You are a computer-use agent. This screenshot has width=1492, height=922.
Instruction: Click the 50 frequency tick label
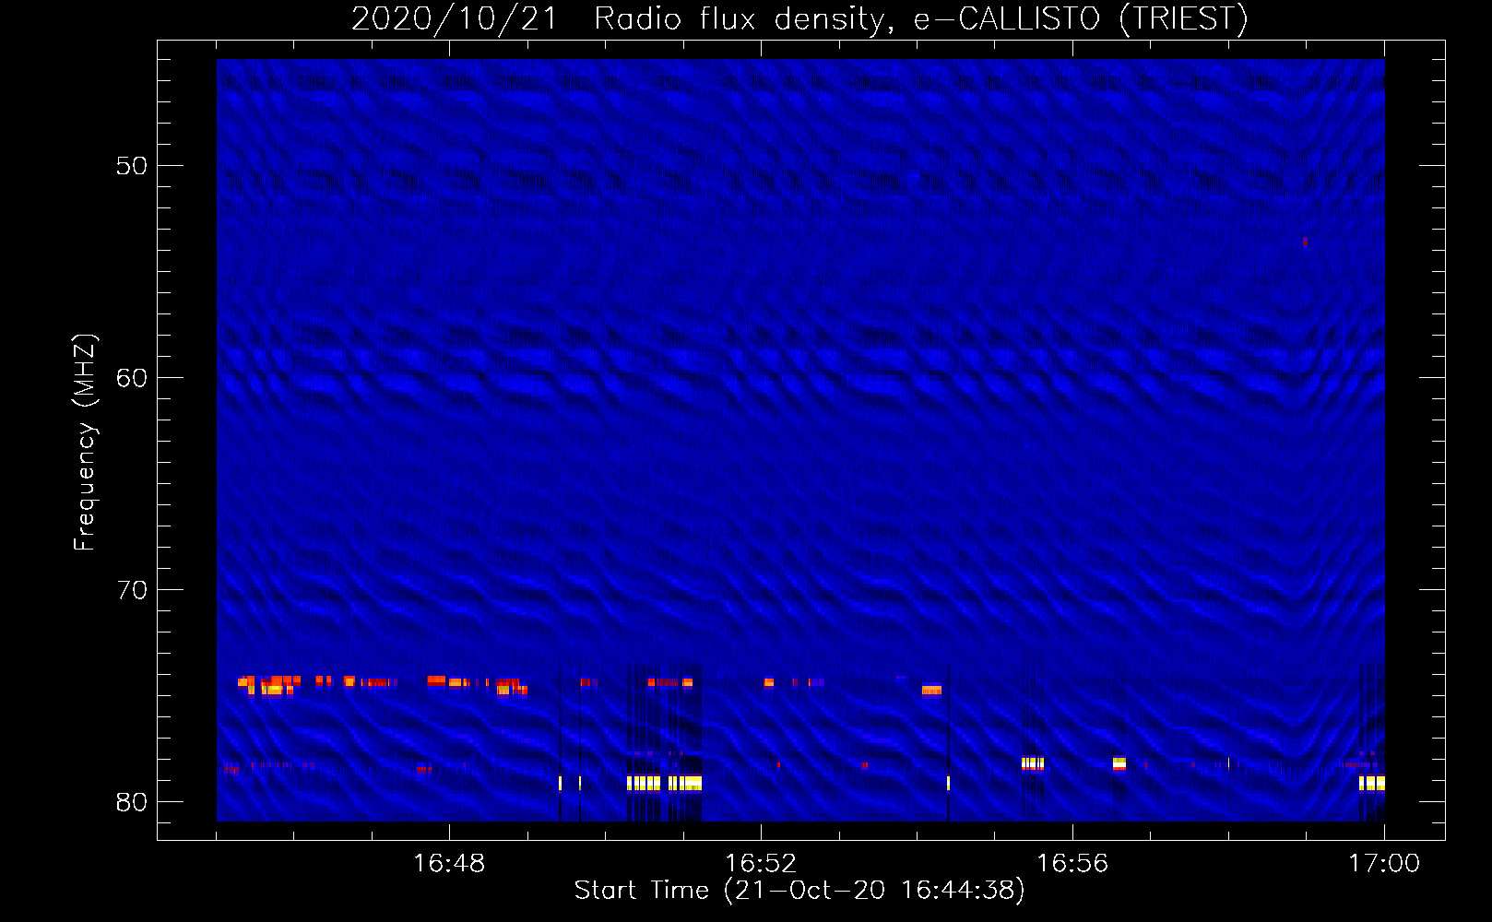(x=132, y=166)
